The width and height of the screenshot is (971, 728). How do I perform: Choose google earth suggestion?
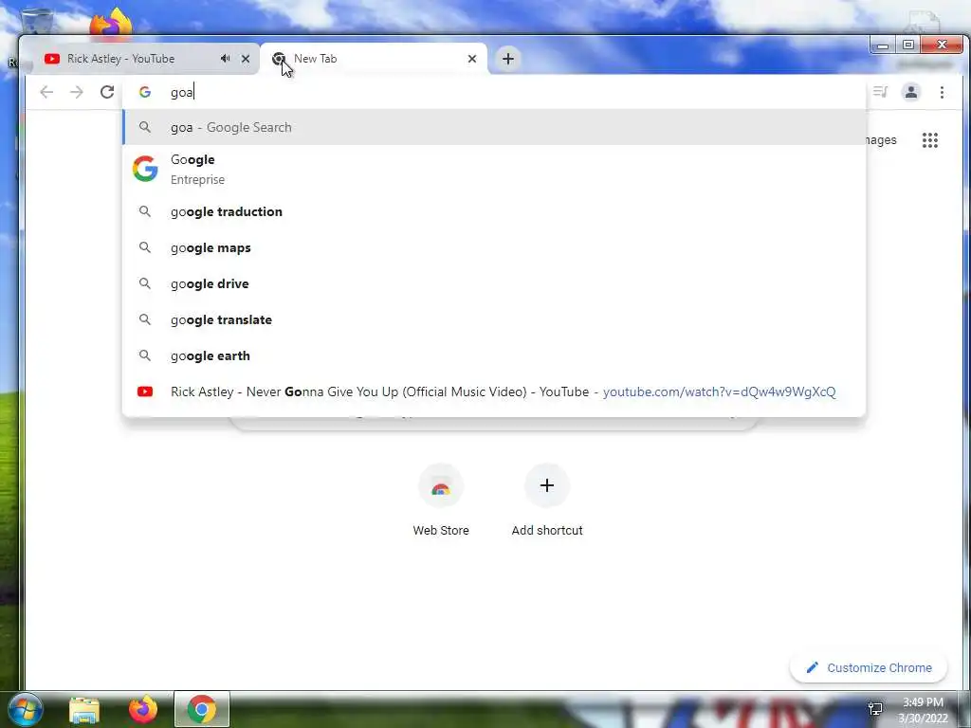(493, 355)
